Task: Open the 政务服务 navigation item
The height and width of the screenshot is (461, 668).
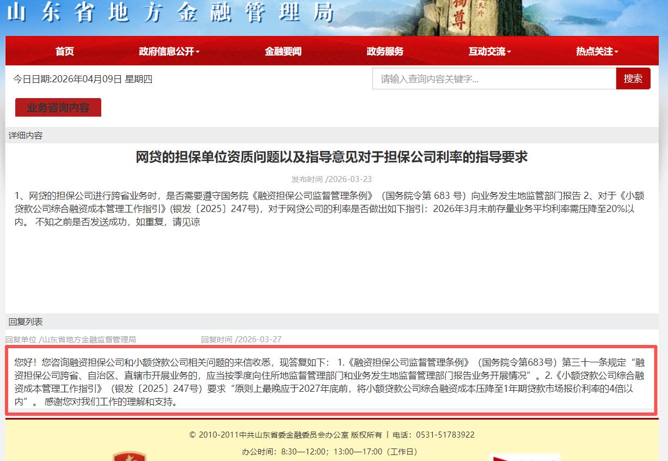Action: (385, 51)
